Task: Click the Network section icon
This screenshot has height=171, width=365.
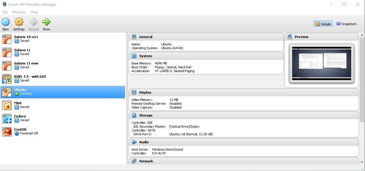Action: click(x=134, y=161)
